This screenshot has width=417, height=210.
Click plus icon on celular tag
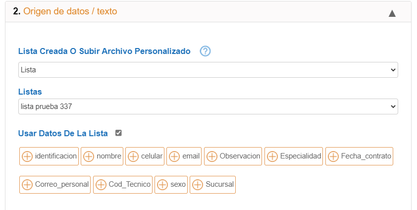133,157
